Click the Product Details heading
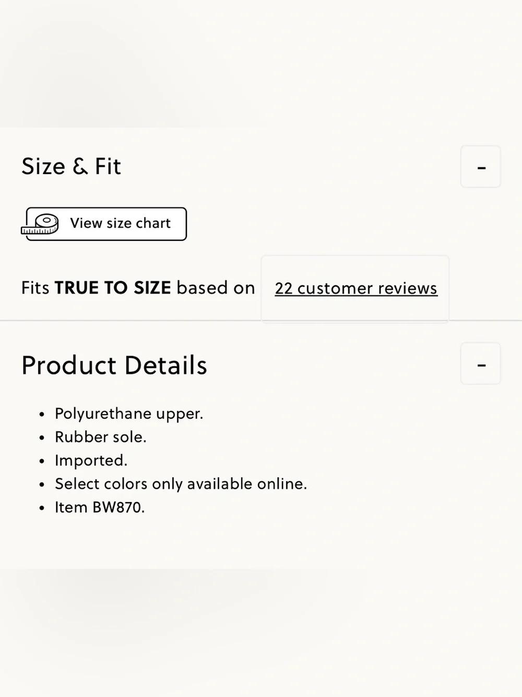The image size is (522, 697). [114, 365]
